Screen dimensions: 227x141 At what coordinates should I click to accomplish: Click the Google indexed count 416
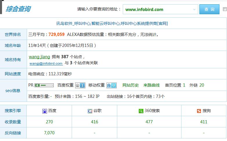95,122
